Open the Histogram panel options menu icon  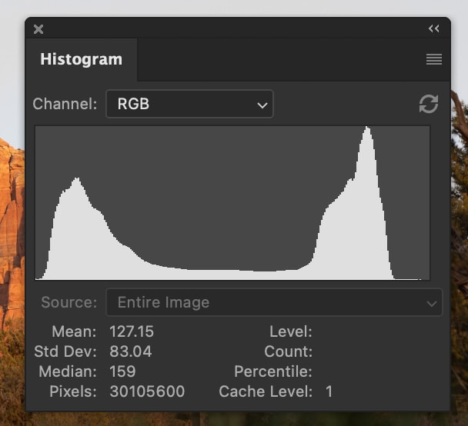coord(434,59)
